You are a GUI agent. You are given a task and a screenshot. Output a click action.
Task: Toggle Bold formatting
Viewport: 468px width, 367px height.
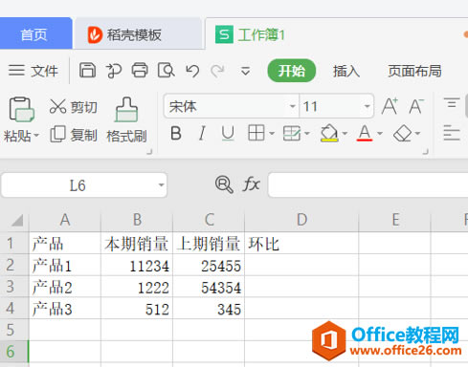click(176, 134)
